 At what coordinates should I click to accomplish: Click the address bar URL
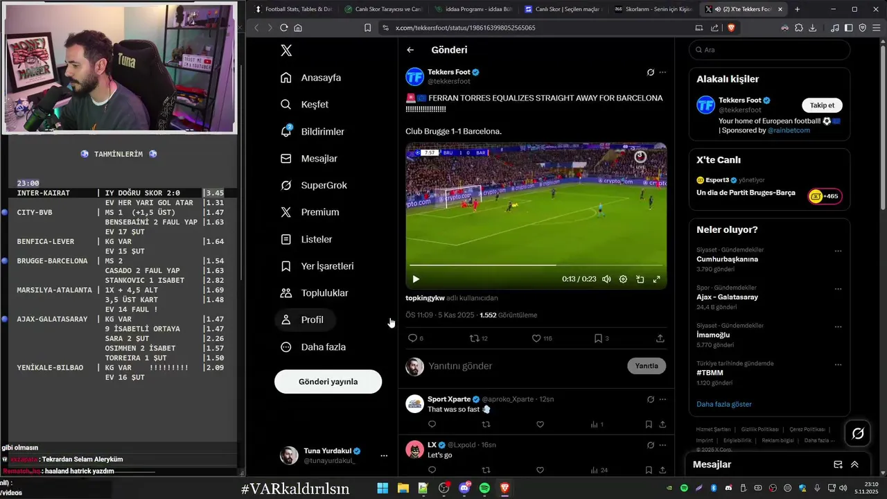coord(465,28)
